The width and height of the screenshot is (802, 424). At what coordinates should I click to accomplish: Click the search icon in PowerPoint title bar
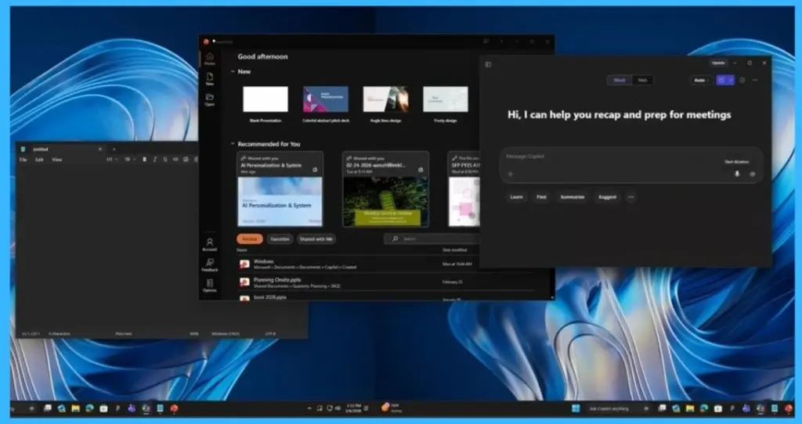click(486, 41)
